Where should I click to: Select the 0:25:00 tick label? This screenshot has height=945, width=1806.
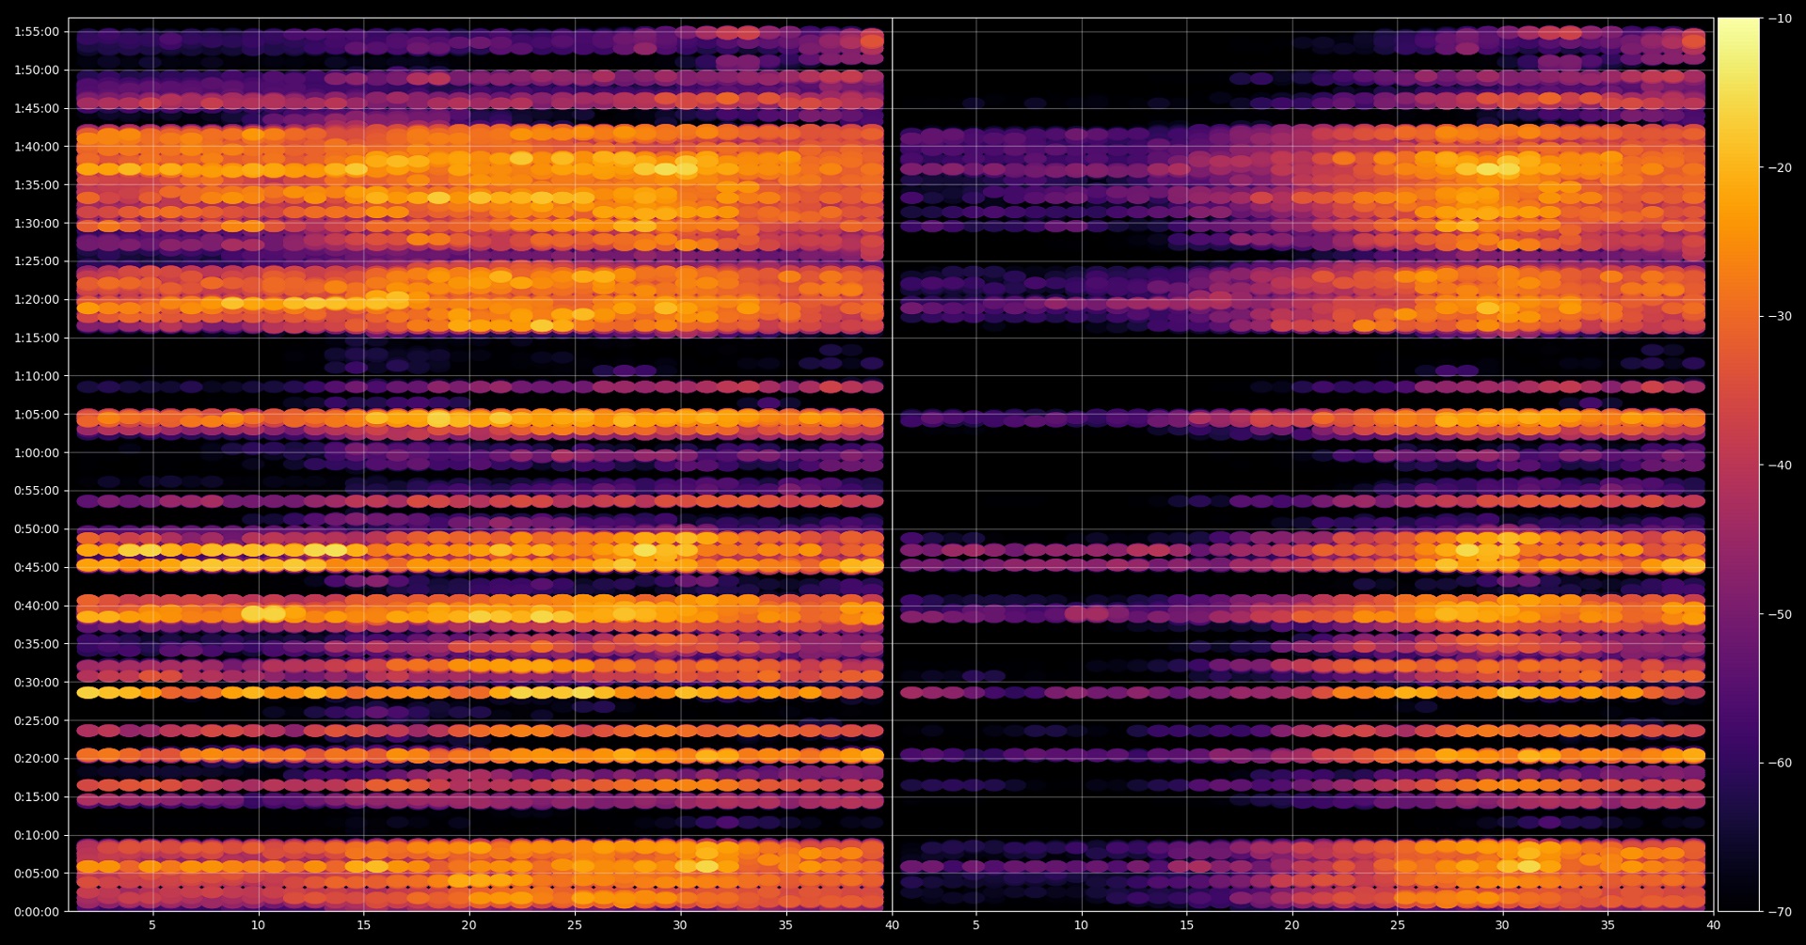37,721
